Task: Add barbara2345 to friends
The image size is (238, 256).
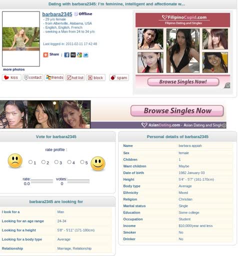Action: [x=54, y=77]
